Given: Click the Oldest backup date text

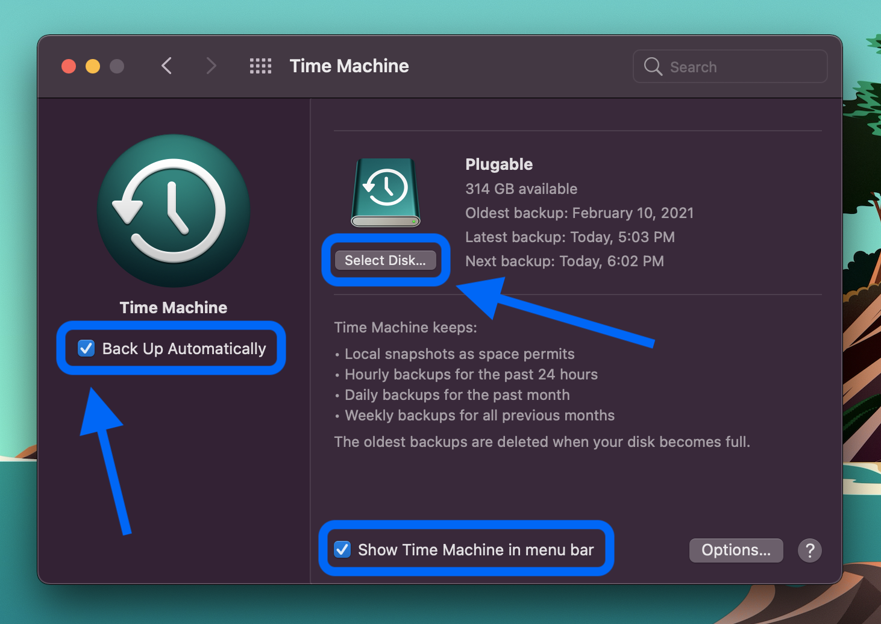Looking at the screenshot, I should 579,213.
